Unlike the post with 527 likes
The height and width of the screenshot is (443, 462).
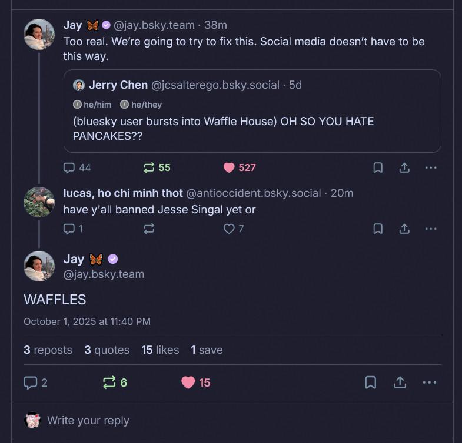click(230, 167)
